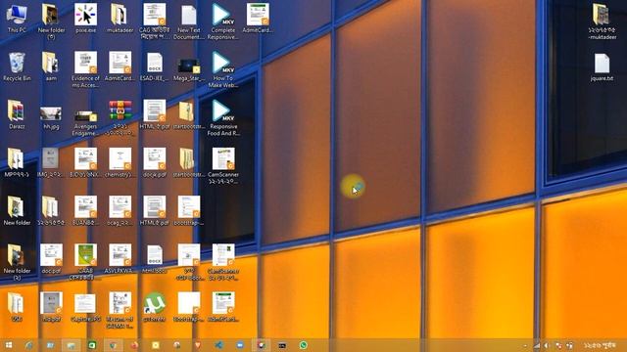
Task: Open the Resume of document icon
Action: tap(120, 311)
